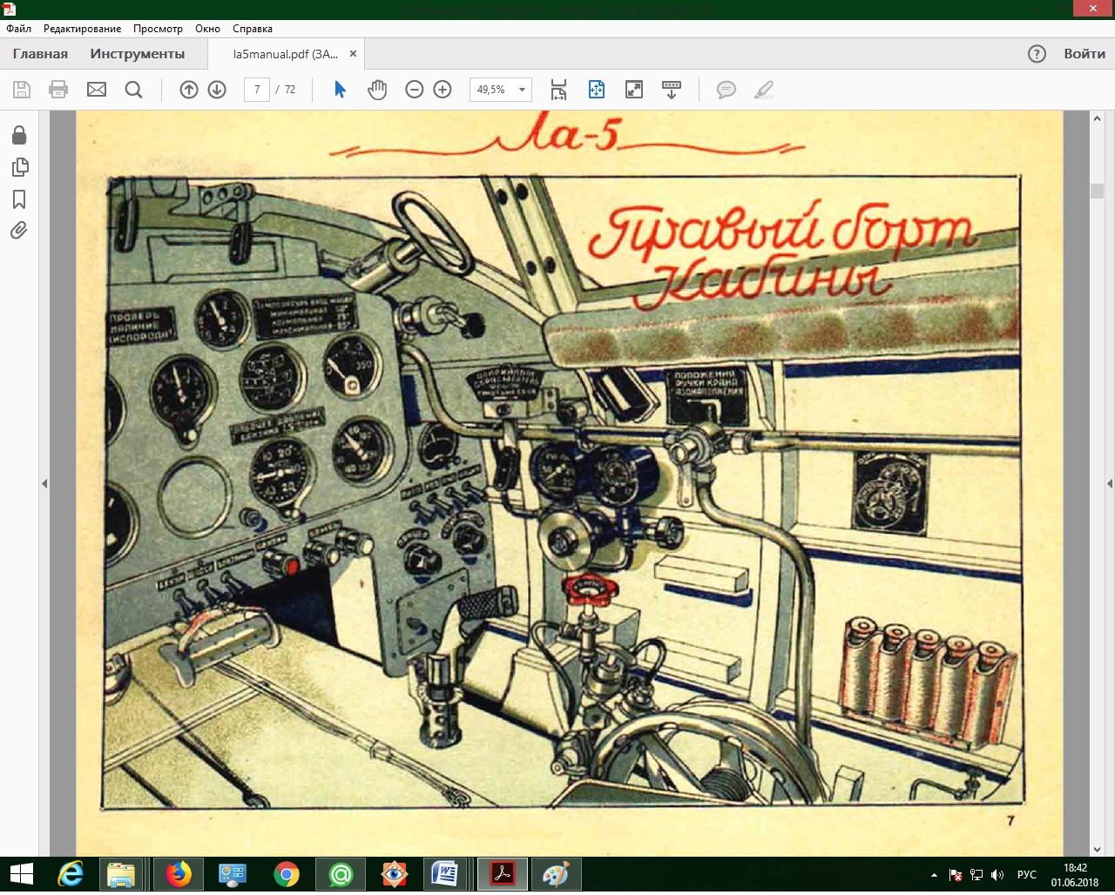Zoom in with the plus button
1115x895 pixels.
[443, 90]
